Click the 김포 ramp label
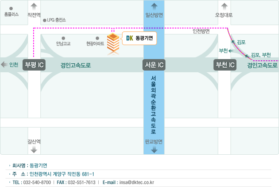Viewport: 279px width, 187px height. click(x=241, y=42)
